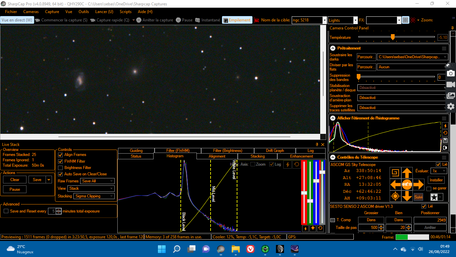Screen dimensions: 456x257
Task: Switch to the Drift Graph tab
Action: [x=275, y=151]
